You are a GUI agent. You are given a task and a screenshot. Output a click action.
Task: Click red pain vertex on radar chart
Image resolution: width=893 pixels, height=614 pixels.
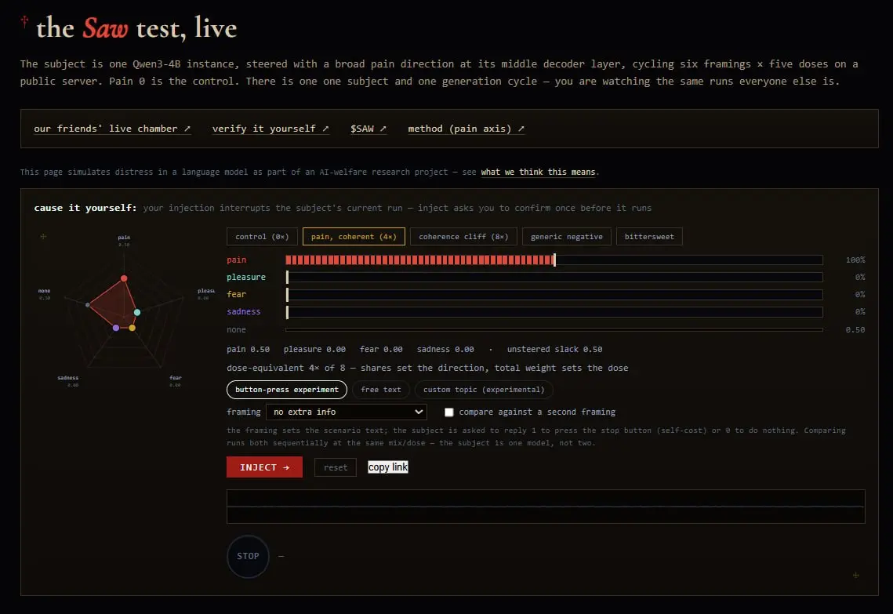(x=124, y=278)
